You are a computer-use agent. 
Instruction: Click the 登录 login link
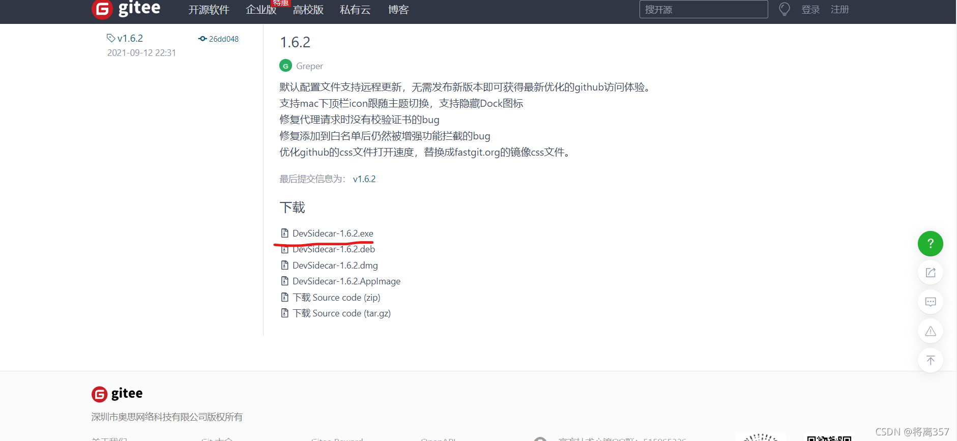[810, 10]
